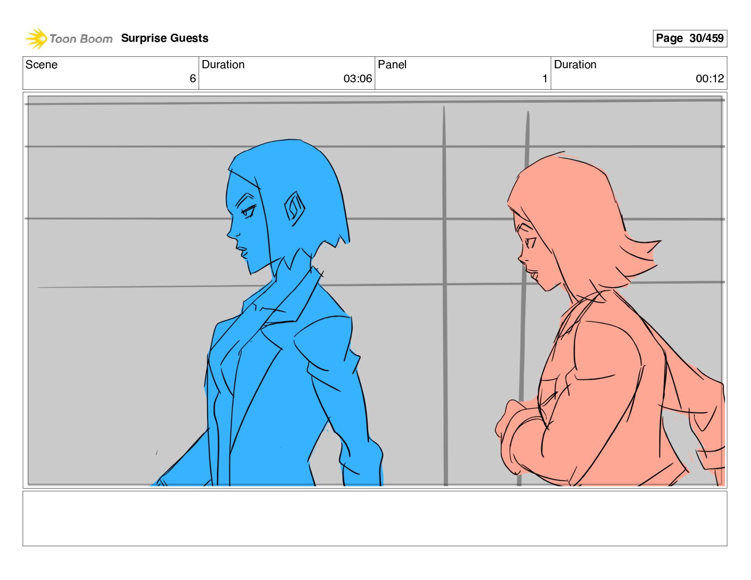Click the 'Scene' header label
Viewport: 751px width, 580px height.
coord(41,65)
